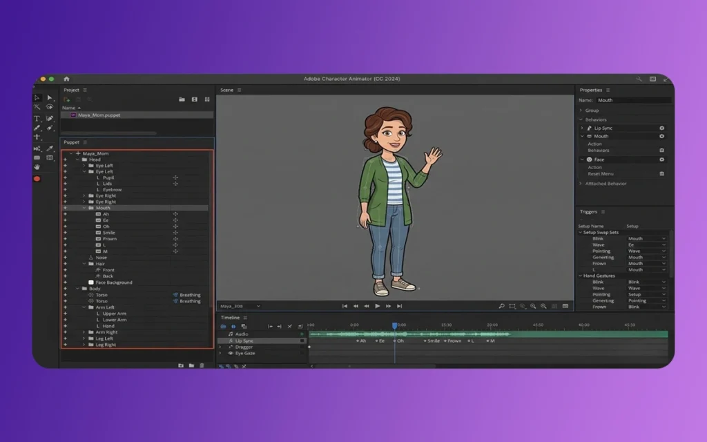
Task: Click the blue timeline playhead handle
Action: (394, 325)
